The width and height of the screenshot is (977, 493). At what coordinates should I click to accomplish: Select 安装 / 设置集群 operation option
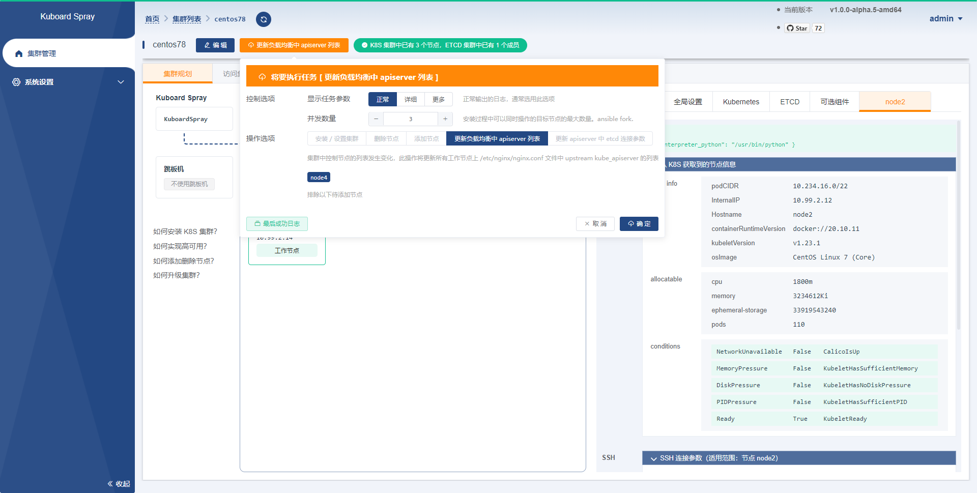pos(337,138)
